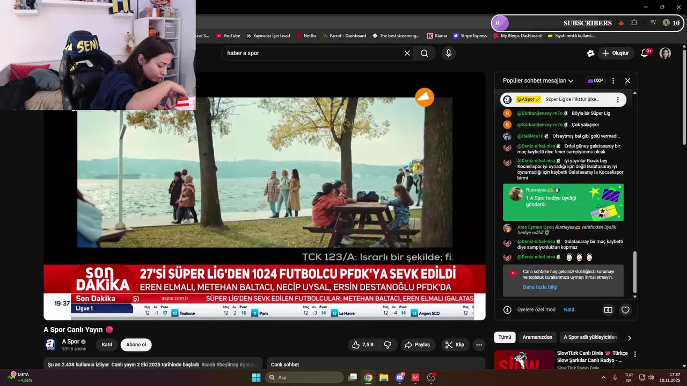Click Daha fazla bilgi link

click(x=540, y=287)
